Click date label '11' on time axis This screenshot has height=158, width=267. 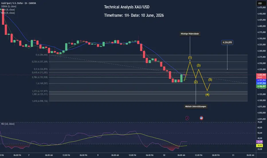click(x=233, y=155)
